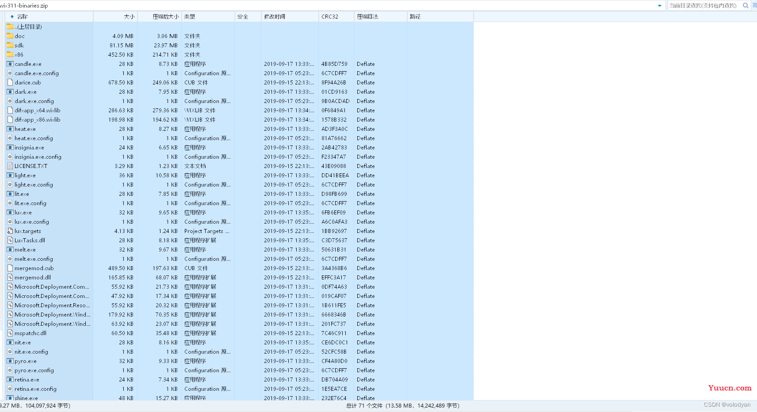Select mergemod.cub file icon
This screenshot has width=757, height=412.
click(10, 268)
